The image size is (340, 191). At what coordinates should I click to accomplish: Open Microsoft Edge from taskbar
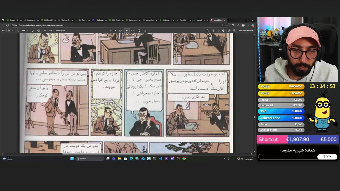click(x=131, y=159)
